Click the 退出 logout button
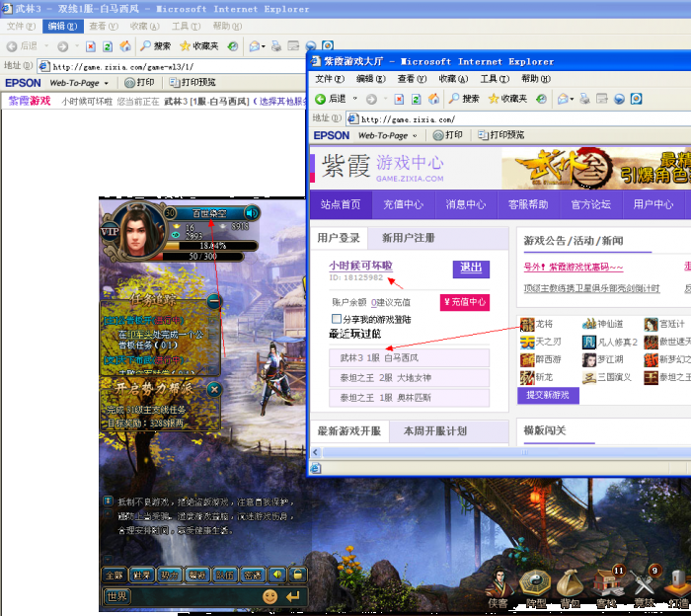The height and width of the screenshot is (616, 691). coord(471,269)
